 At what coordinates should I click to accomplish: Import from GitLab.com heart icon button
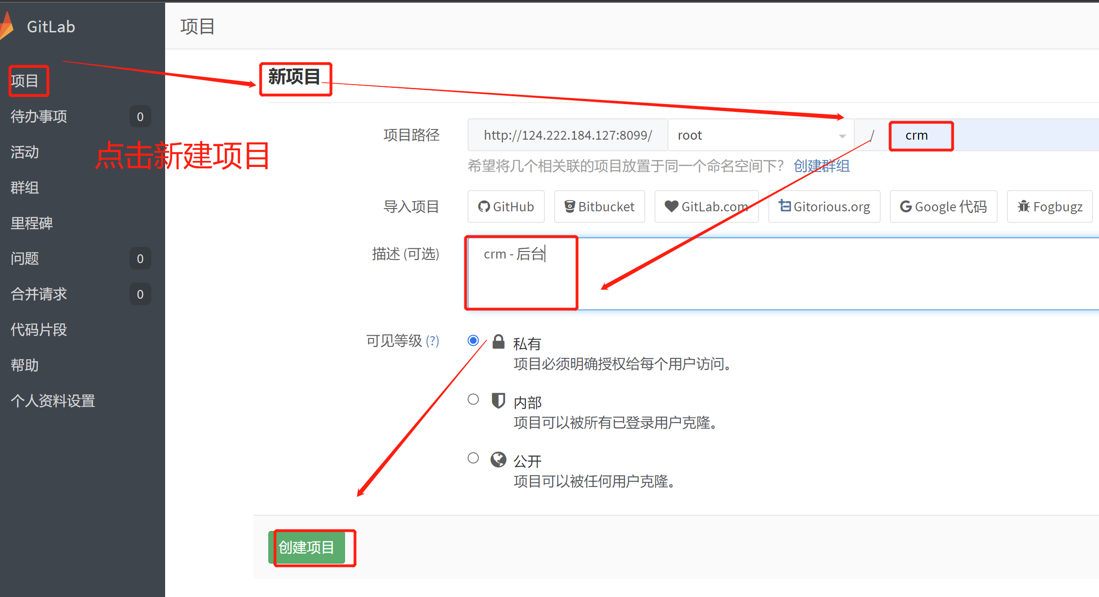706,207
